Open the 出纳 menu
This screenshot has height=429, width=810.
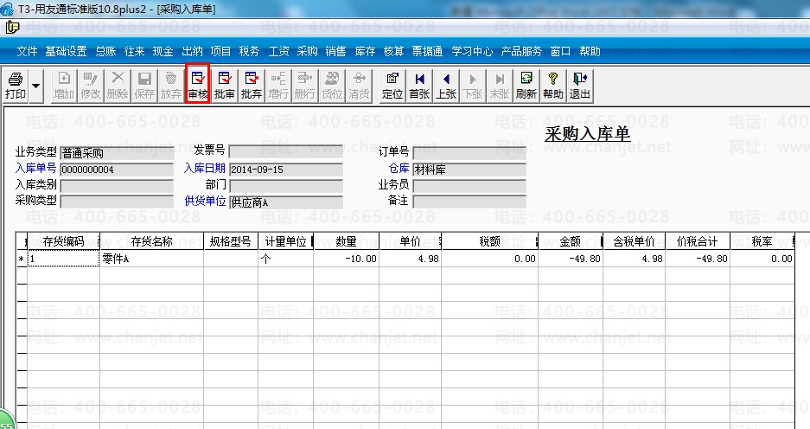tap(192, 51)
